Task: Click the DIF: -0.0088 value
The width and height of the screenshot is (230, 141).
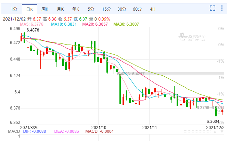Action: point(35,131)
